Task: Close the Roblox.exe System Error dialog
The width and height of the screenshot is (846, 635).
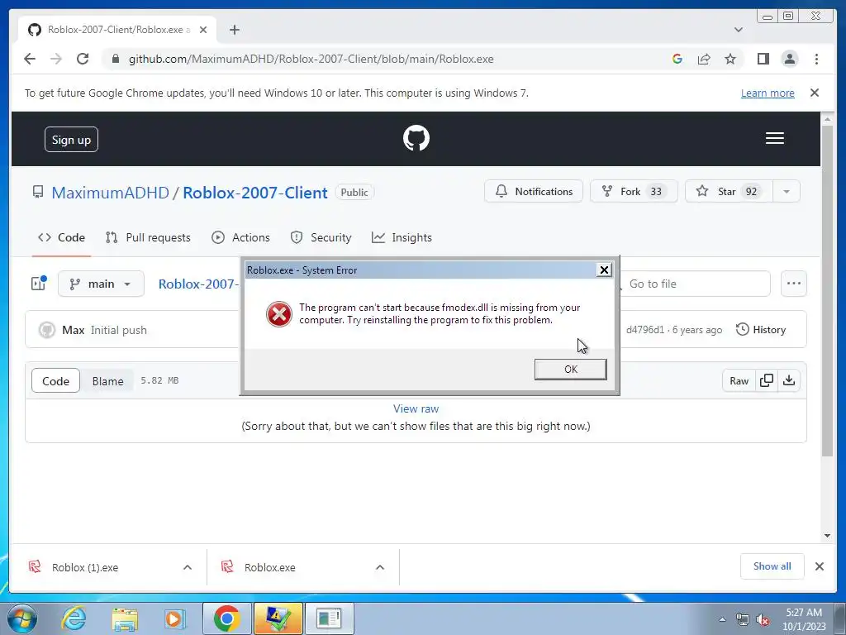Action: pyautogui.click(x=604, y=270)
